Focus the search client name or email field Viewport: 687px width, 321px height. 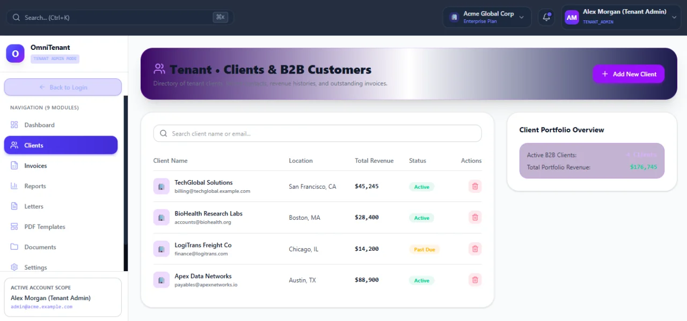click(317, 133)
